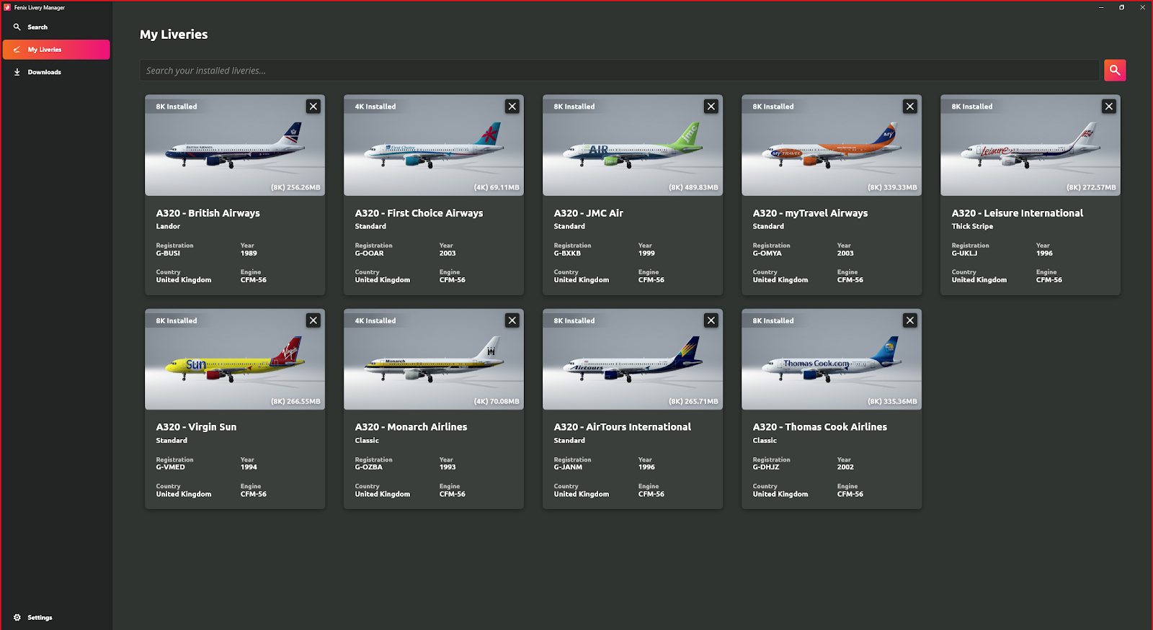The width and height of the screenshot is (1153, 630).
Task: Select My Liveries in the sidebar
Action: (56, 50)
